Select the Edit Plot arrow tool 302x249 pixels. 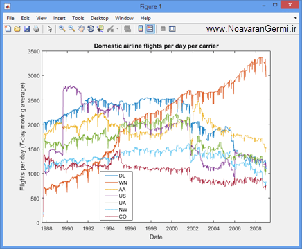[x=49, y=29]
